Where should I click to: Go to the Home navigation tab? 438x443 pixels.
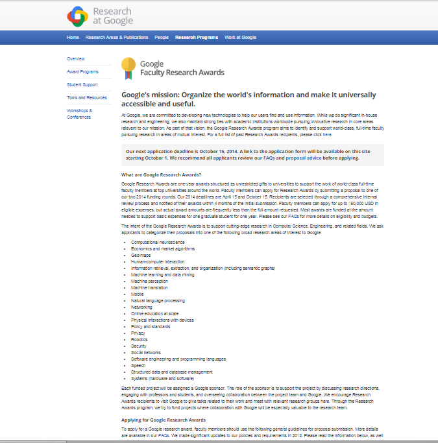click(73, 38)
